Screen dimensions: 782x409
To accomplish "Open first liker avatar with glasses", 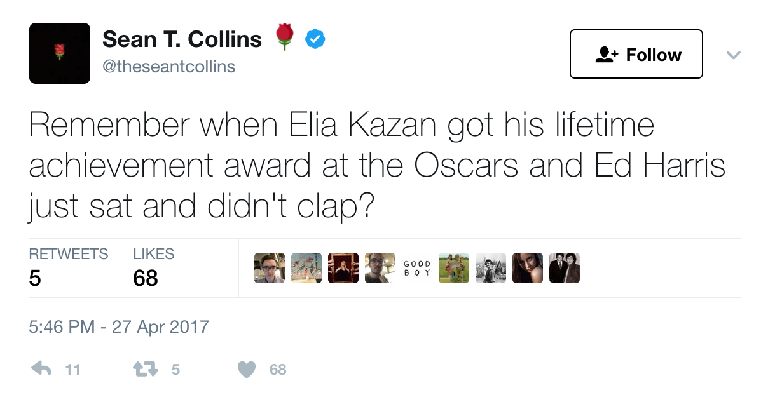I will [x=270, y=268].
